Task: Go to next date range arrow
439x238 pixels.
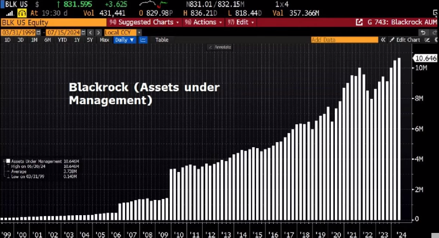Action: tap(98, 32)
